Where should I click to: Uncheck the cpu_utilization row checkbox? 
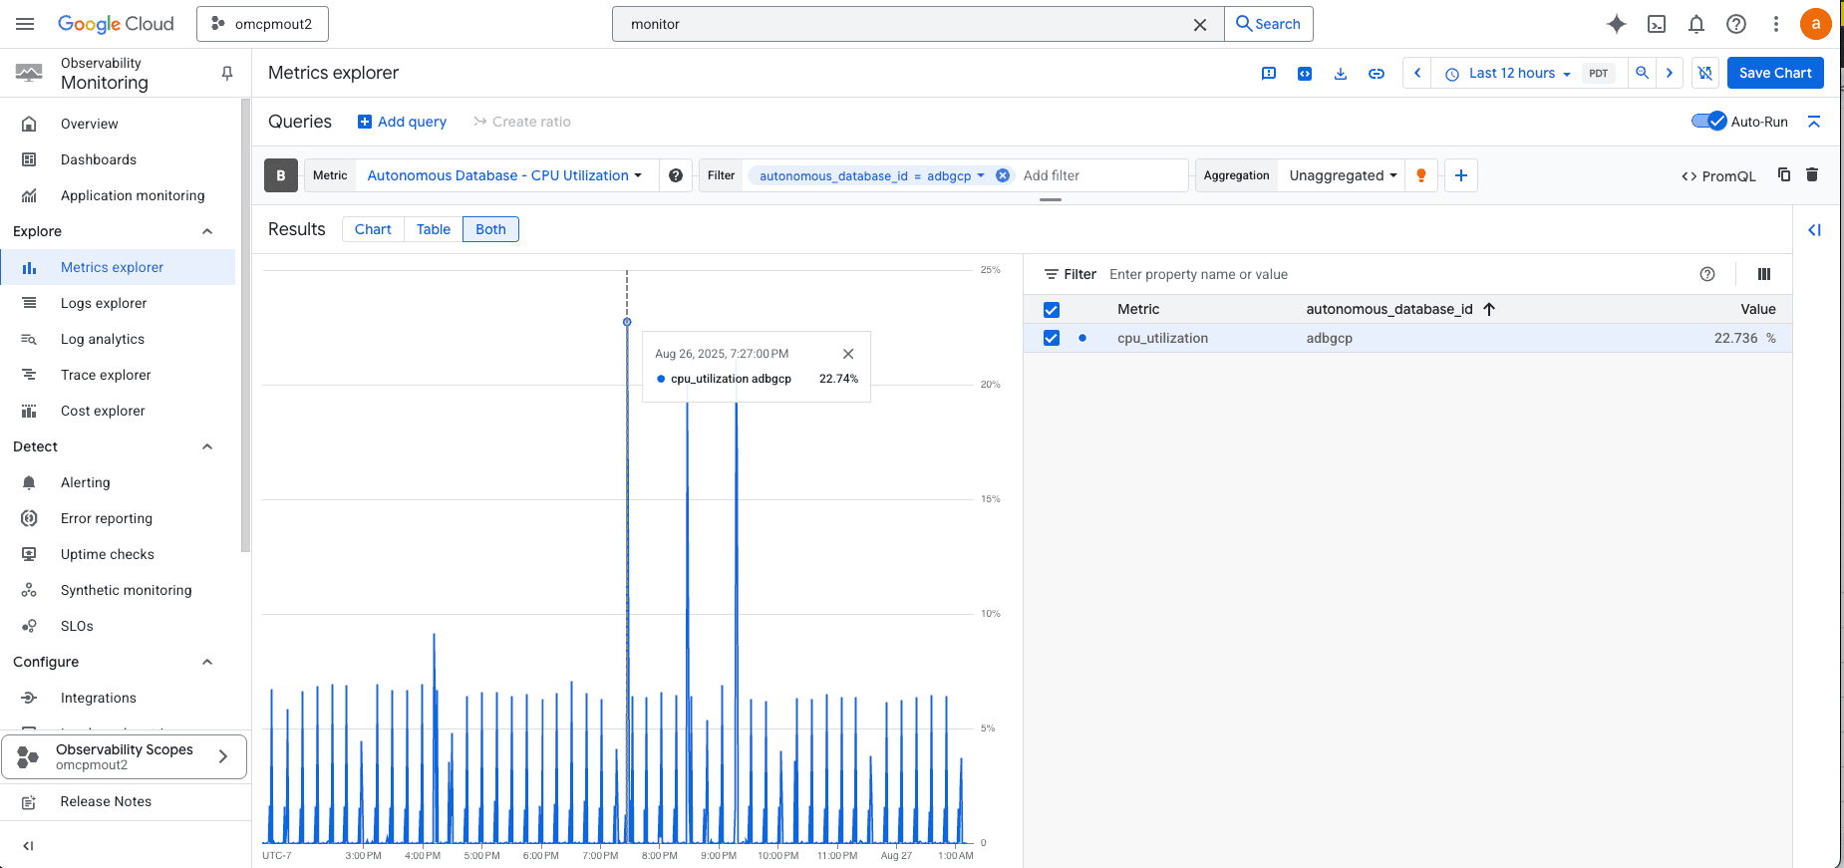(1052, 338)
